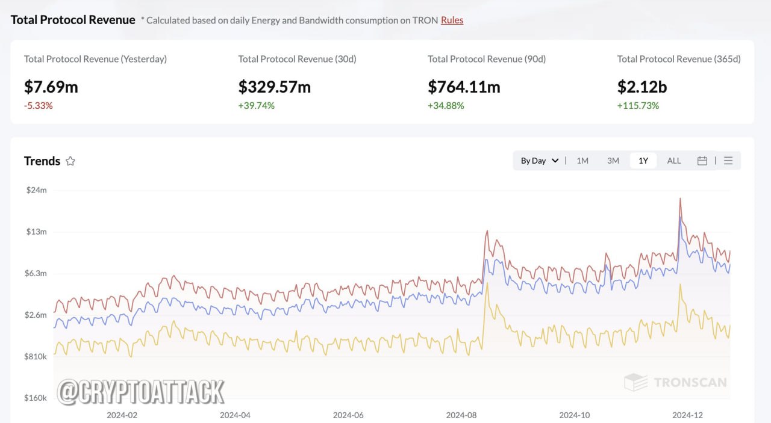The image size is (771, 423).
Task: Click the Total Protocol Revenue (365d) label
Action: [x=679, y=59]
